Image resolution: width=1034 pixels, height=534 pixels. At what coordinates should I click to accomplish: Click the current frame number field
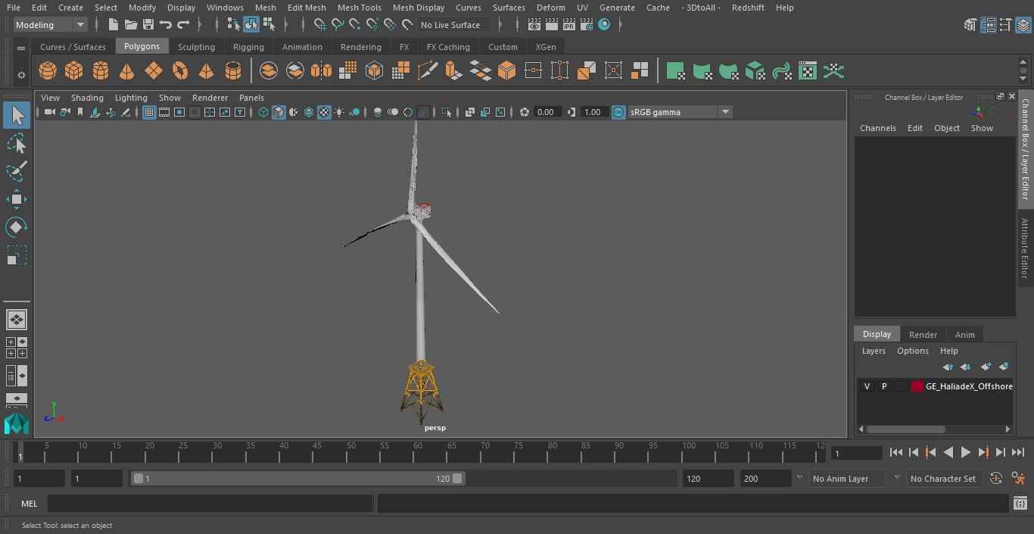coord(856,454)
